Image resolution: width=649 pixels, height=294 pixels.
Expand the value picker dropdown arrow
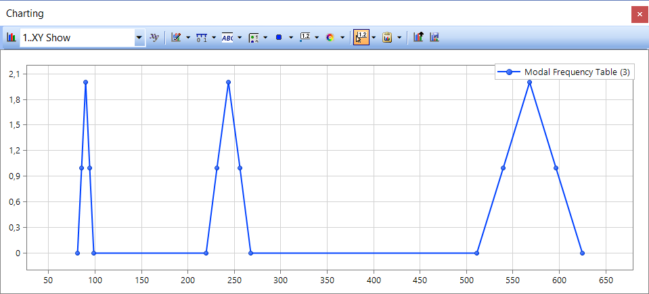click(x=374, y=37)
